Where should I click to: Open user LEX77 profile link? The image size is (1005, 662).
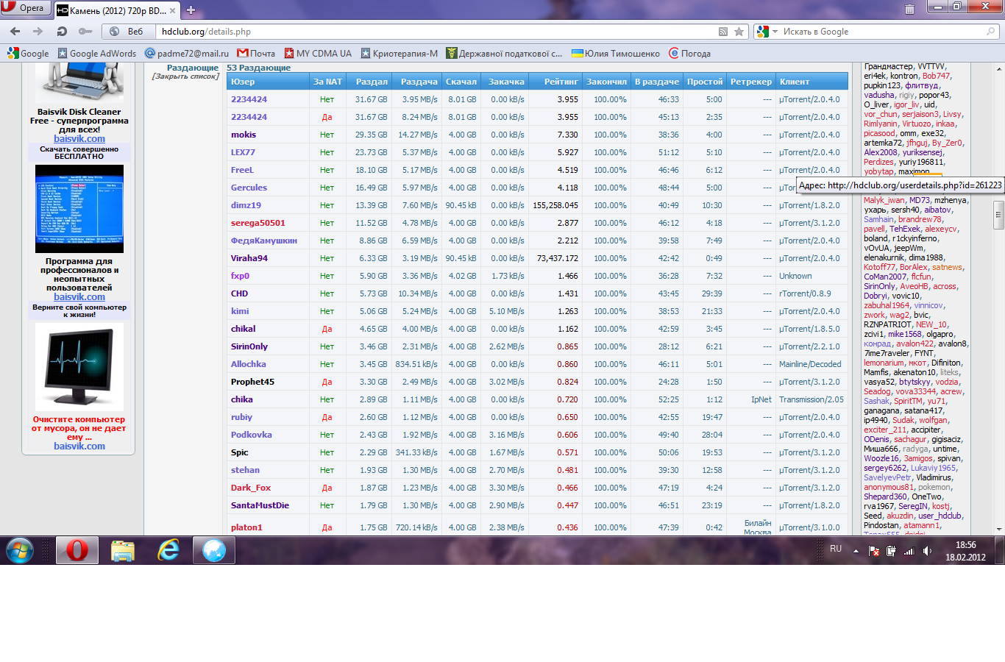pyautogui.click(x=243, y=152)
